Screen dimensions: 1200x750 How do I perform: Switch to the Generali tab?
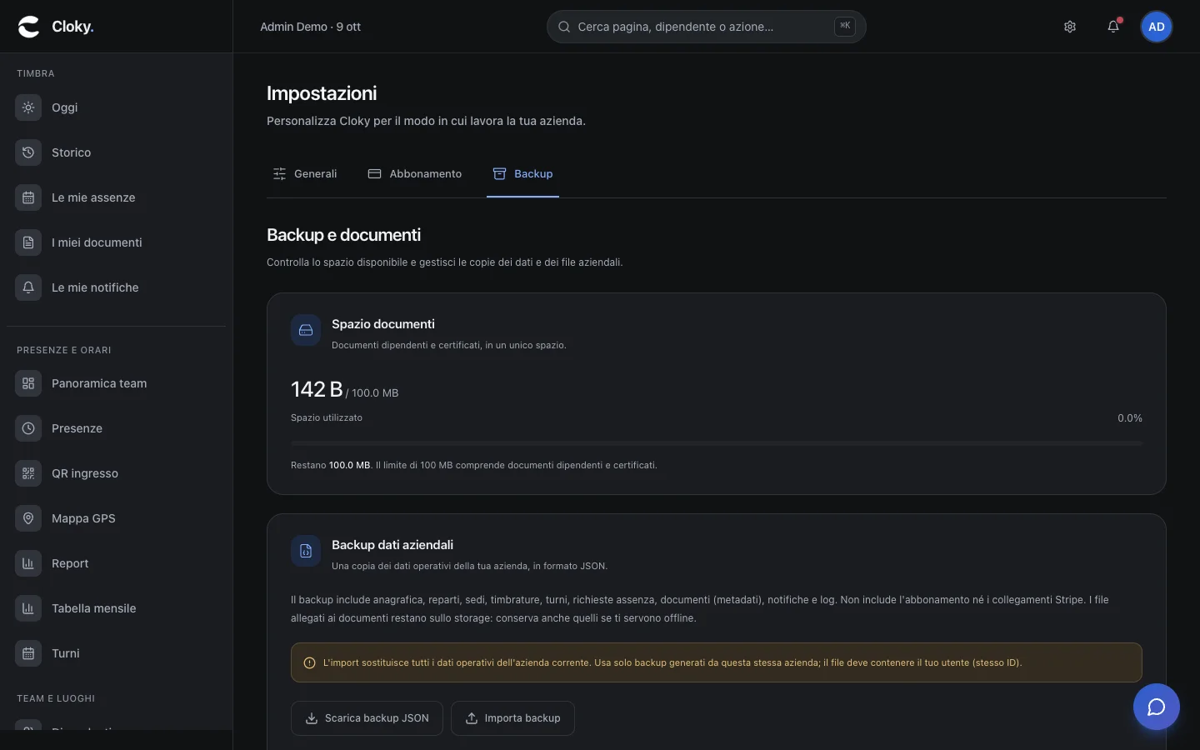305,174
